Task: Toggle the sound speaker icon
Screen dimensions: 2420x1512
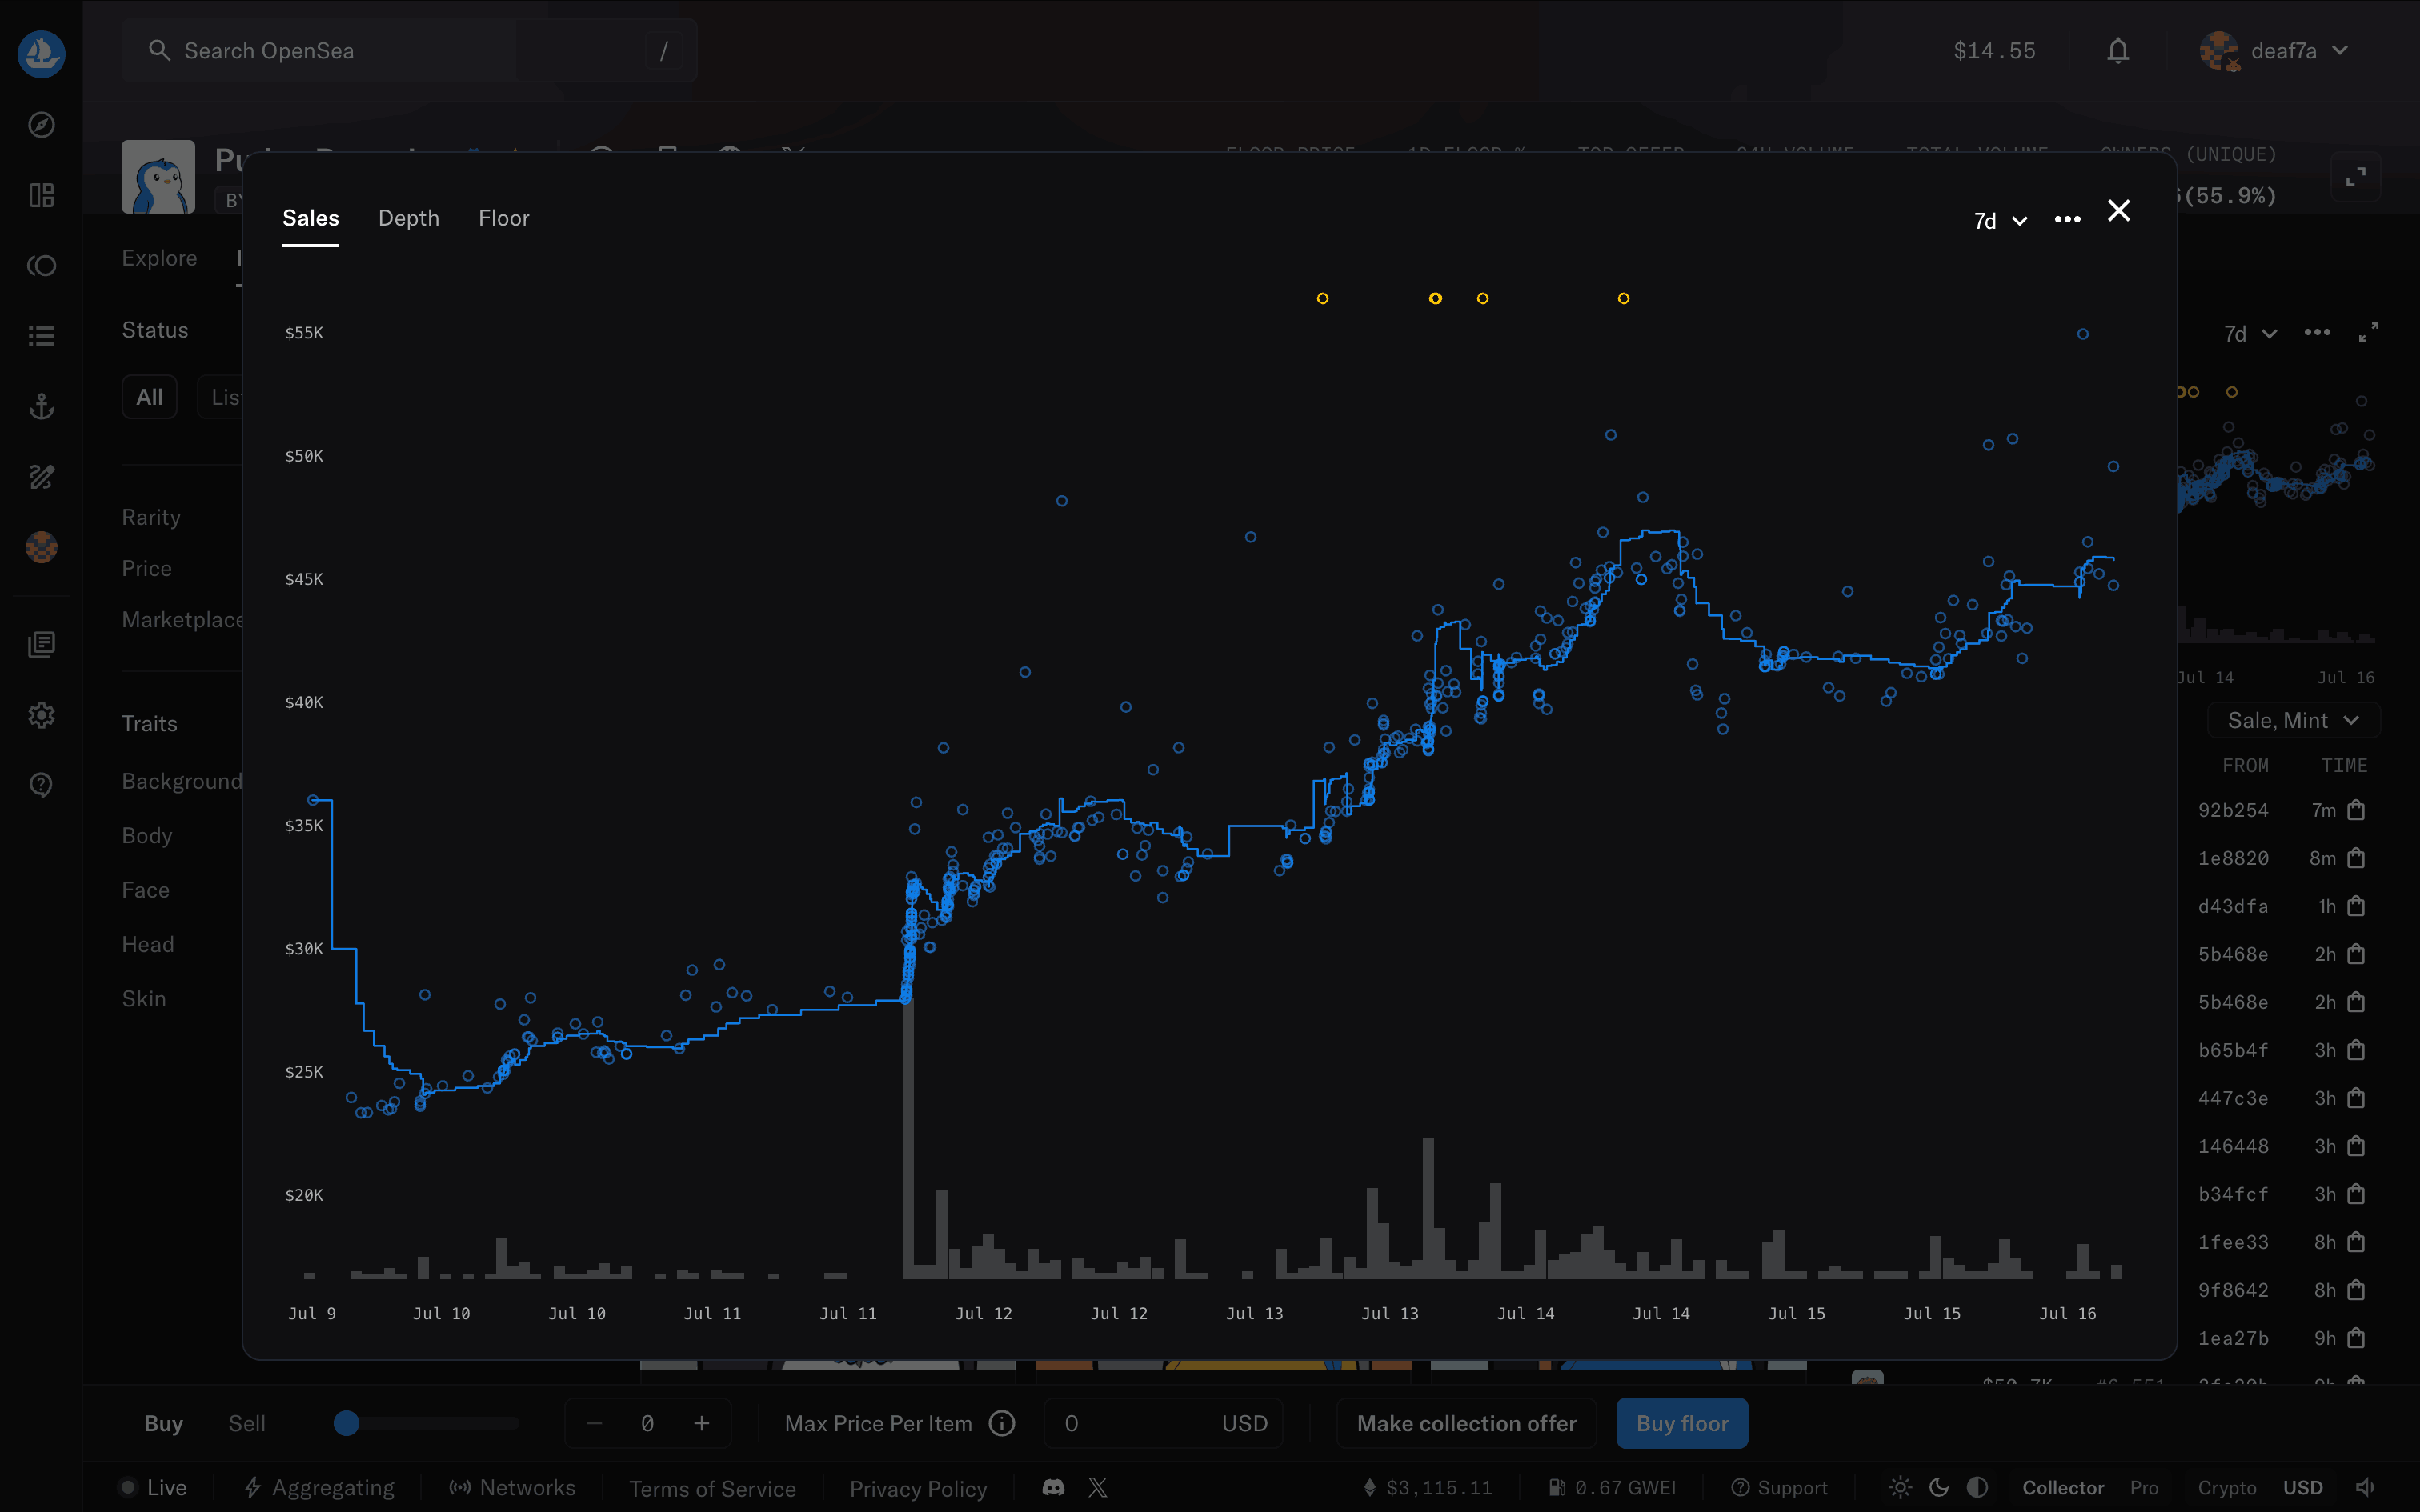Action: pos(2365,1487)
